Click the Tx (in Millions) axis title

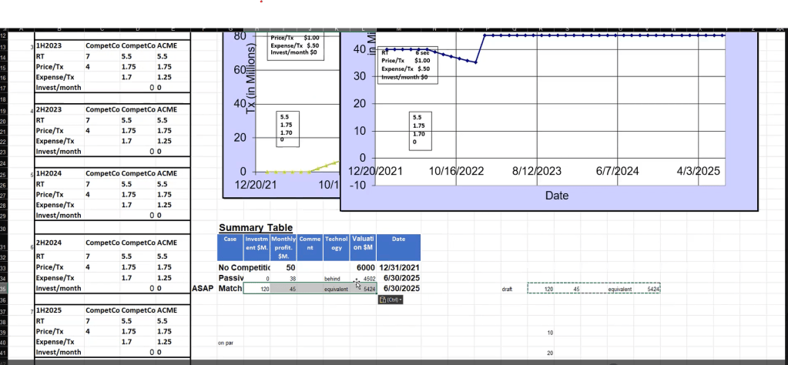(253, 78)
